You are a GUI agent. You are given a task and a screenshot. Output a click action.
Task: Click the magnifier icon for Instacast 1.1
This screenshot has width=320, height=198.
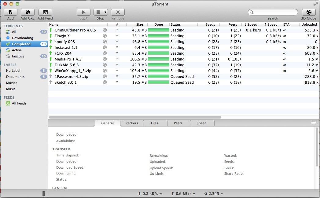pos(105,48)
